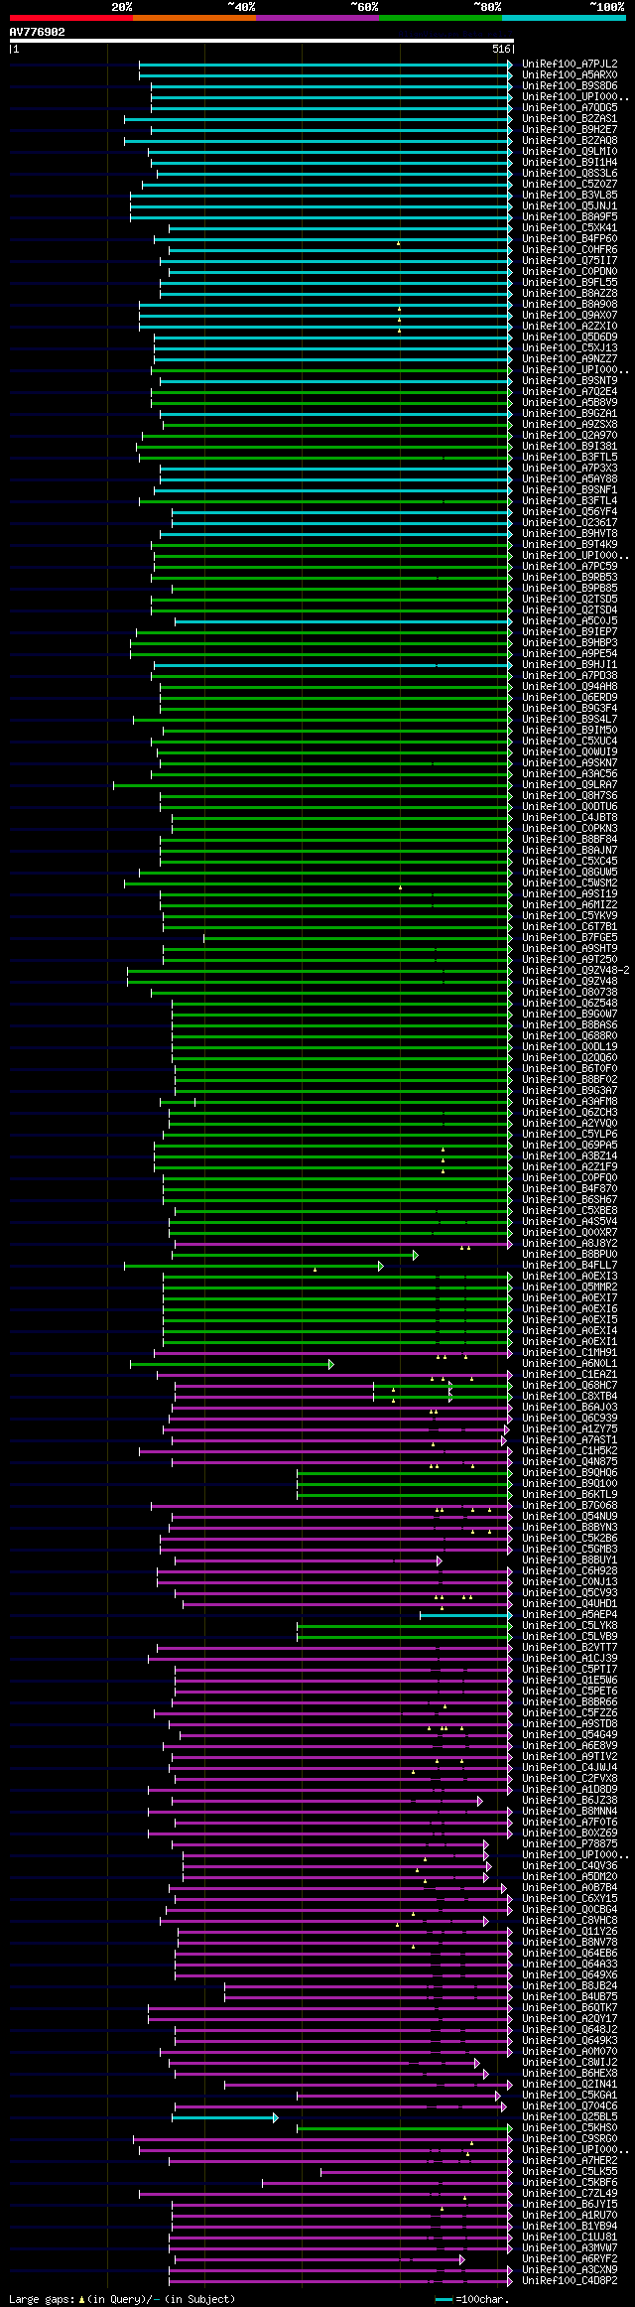Click hit label UniRef100_A7AST1

570,1440
